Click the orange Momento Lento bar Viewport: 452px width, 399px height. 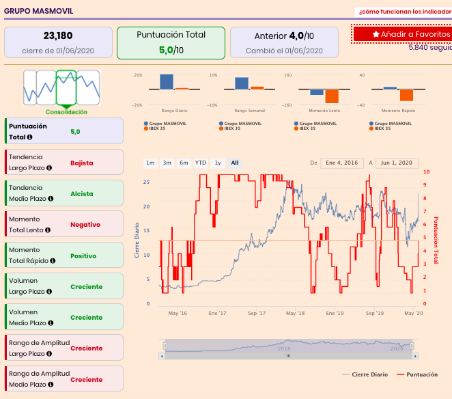pos(332,96)
